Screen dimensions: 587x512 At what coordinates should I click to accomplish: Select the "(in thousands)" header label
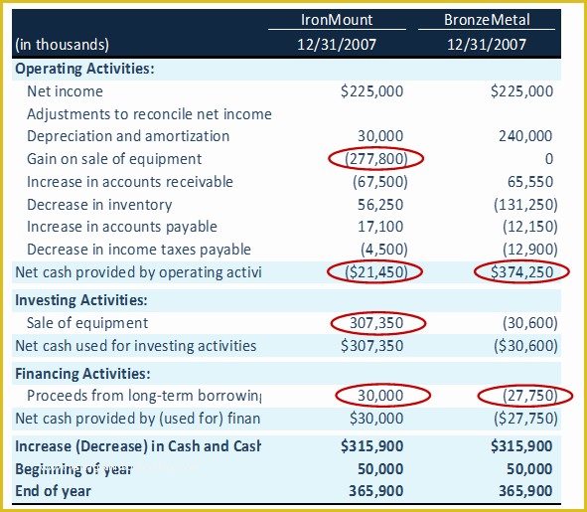click(x=63, y=45)
